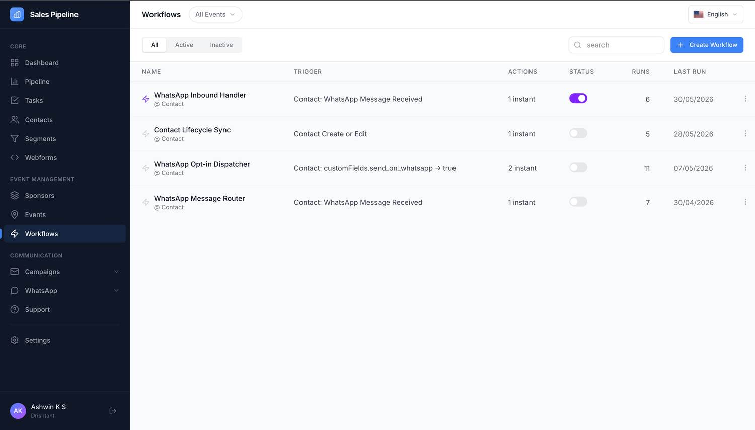755x430 pixels.
Task: Click the lightning icon of WhatsApp Opt-in Dispatcher
Action: pyautogui.click(x=146, y=168)
